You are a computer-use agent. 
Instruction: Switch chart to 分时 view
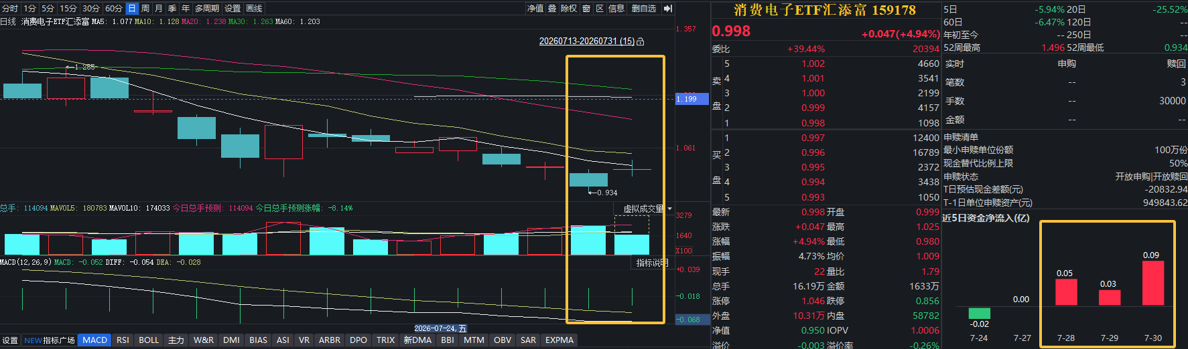click(x=10, y=9)
